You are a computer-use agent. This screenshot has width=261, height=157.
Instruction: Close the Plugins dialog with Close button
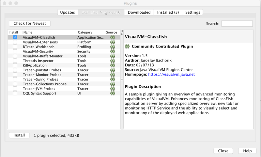click(x=223, y=151)
